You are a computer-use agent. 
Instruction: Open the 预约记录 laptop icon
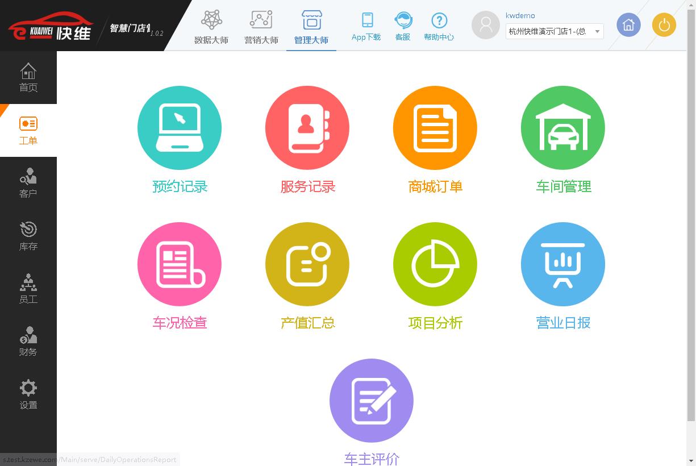pyautogui.click(x=180, y=128)
